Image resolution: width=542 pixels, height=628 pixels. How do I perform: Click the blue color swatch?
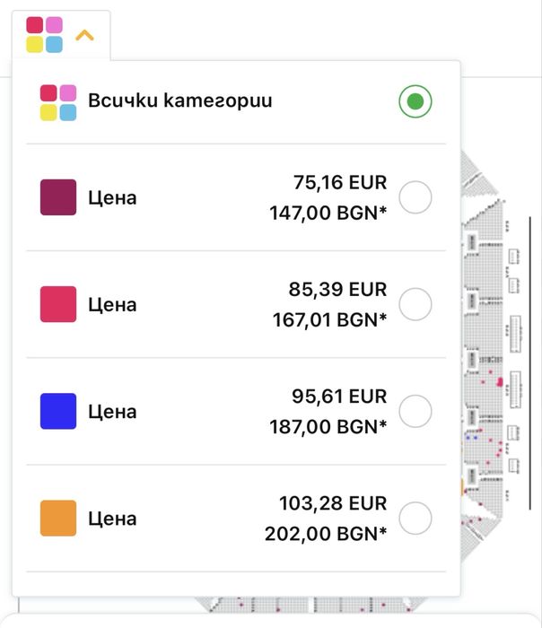(58, 412)
